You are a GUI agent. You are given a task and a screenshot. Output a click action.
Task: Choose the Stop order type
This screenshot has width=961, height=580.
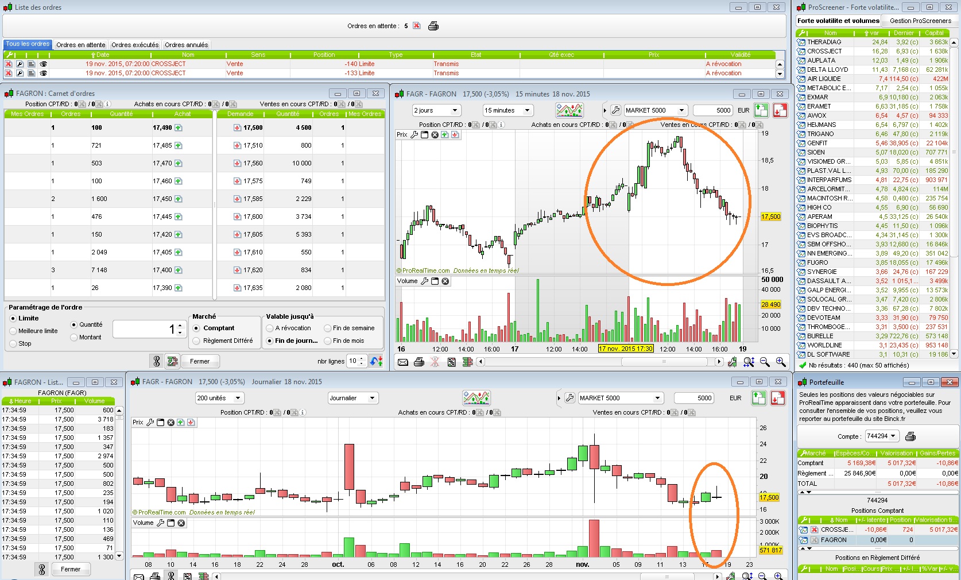[x=13, y=343]
